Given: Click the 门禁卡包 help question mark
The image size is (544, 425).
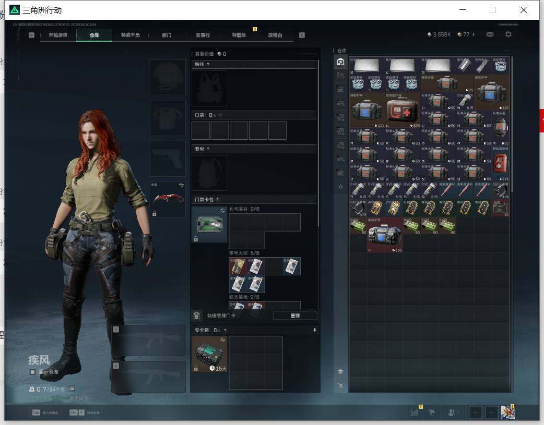Looking at the screenshot, I should coord(218,199).
